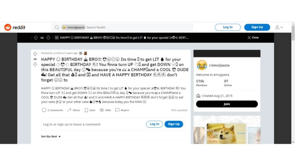295x165 pixels.
Task: Join the r/emojipasta community
Action: tap(227, 104)
